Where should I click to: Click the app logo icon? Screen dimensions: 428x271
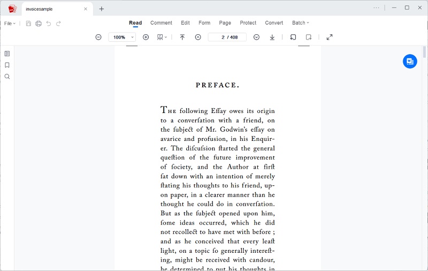click(x=12, y=9)
